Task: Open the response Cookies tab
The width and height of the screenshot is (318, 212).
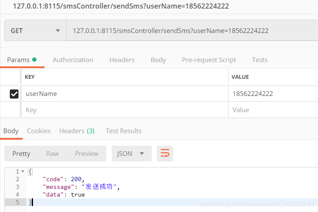Action: pos(39,131)
